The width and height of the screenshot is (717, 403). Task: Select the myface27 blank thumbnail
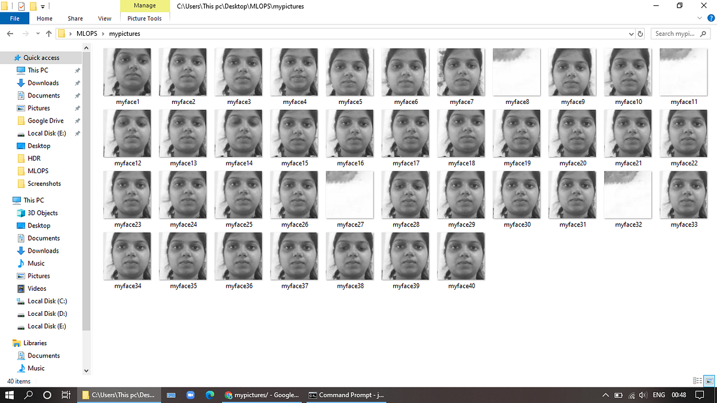click(350, 195)
